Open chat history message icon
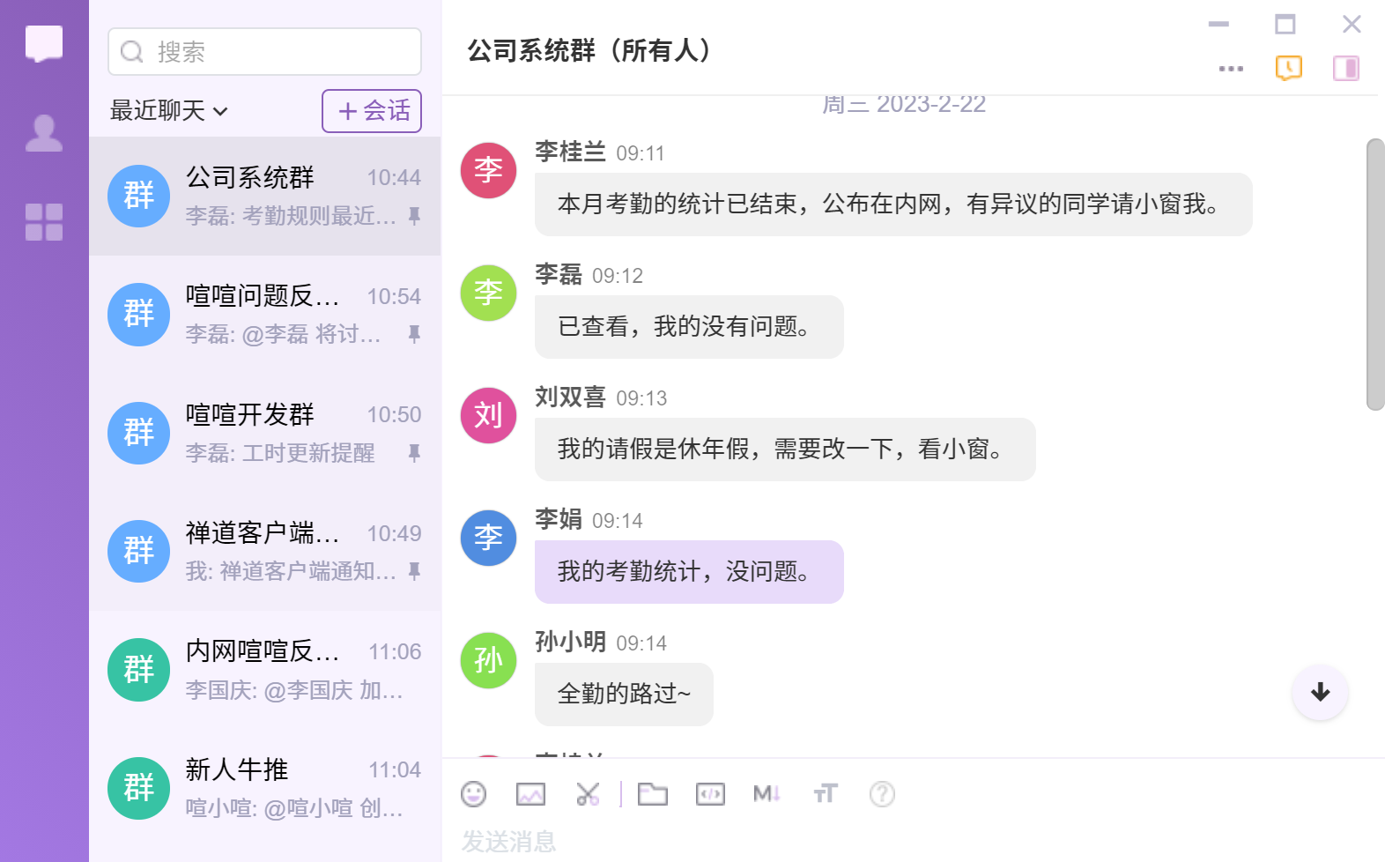 pyautogui.click(x=1288, y=68)
